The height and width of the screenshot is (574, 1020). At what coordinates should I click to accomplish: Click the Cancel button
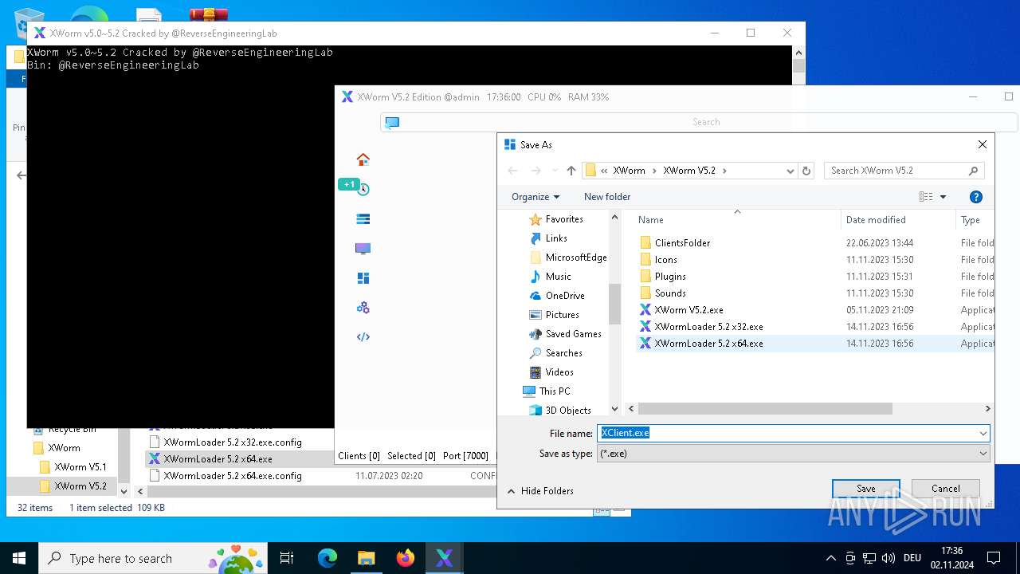[946, 489]
